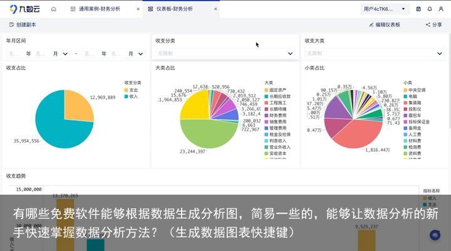Image resolution: width=451 pixels, height=251 pixels.
Task: Click the 小类占比 chart title
Action: [x=314, y=68]
